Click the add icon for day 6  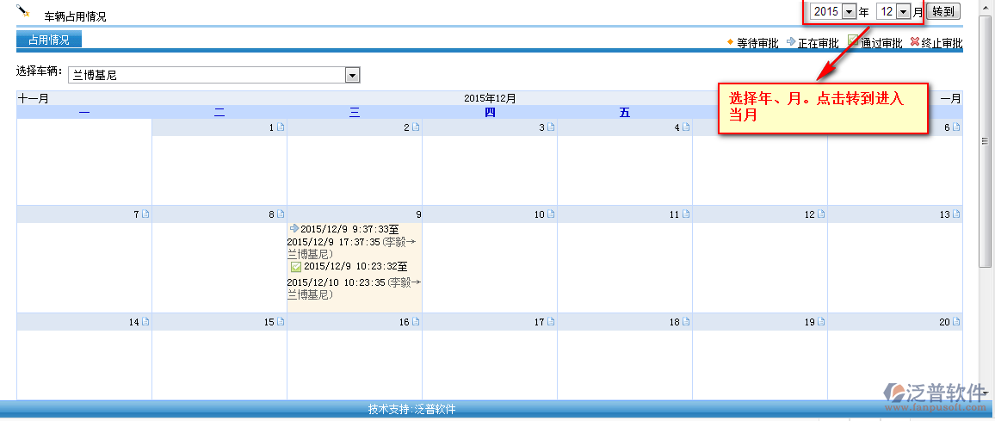click(x=956, y=127)
